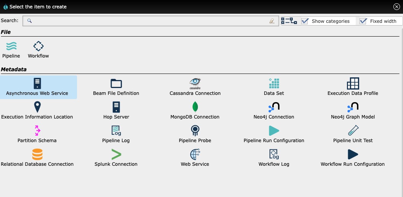This screenshot has height=197, width=403.
Task: Select the Pipeline Probe icon
Action: coord(195,131)
